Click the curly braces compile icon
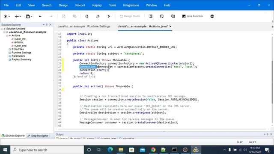Image resolution: width=274 pixels, height=154 pixels. (86, 16)
